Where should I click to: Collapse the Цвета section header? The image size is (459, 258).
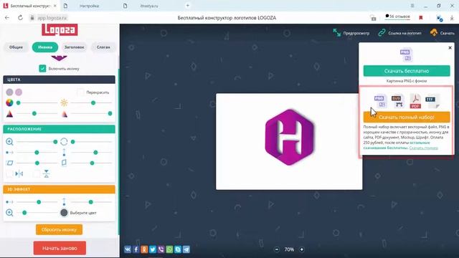coord(59,80)
